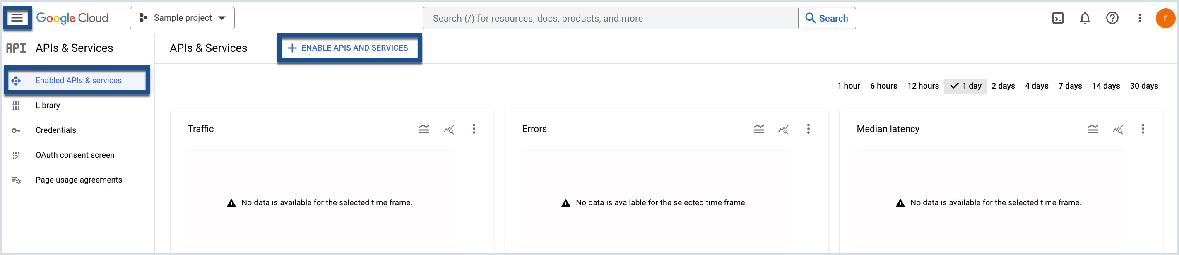The width and height of the screenshot is (1179, 255).
Task: Select the 6 hours time range
Action: (883, 86)
